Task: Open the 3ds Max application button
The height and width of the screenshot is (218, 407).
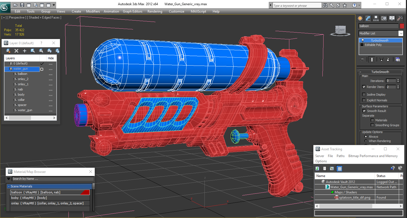Action: (5, 7)
